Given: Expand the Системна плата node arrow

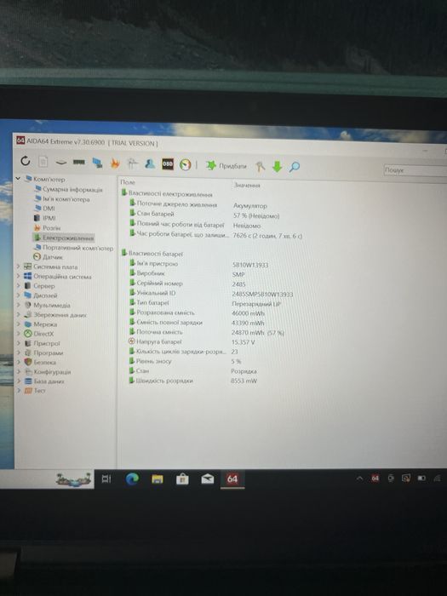Looking at the screenshot, I should click(x=18, y=266).
